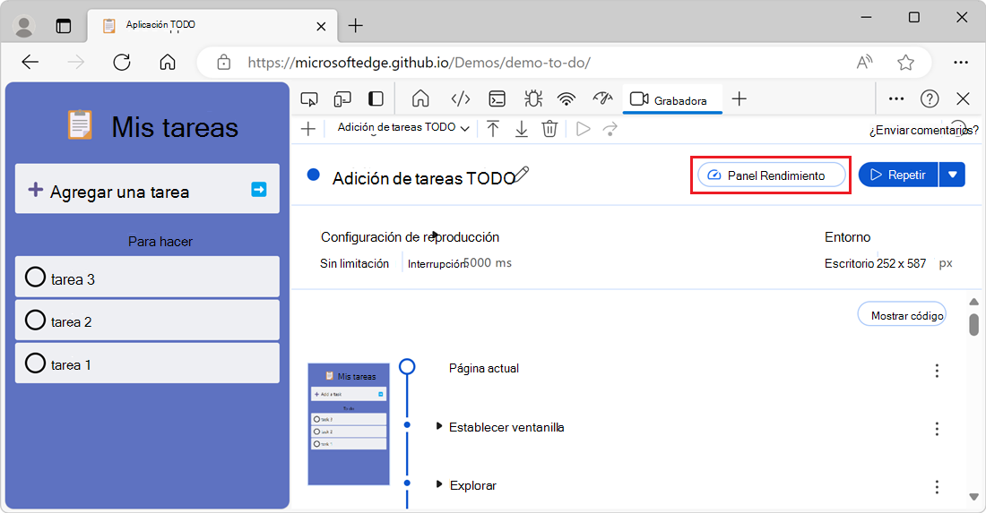The width and height of the screenshot is (986, 513).
Task: Click the export recording download icon
Action: (x=522, y=129)
